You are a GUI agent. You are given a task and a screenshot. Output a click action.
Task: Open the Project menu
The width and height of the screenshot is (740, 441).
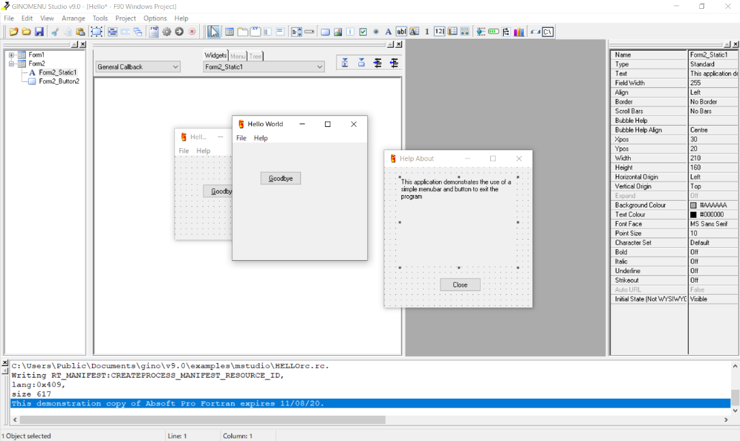(126, 18)
